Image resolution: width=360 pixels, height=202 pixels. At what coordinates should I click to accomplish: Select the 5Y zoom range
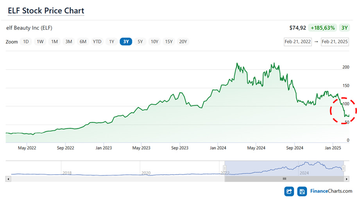140,41
